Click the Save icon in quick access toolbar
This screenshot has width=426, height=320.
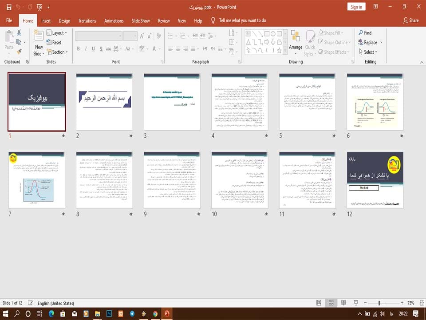point(9,7)
